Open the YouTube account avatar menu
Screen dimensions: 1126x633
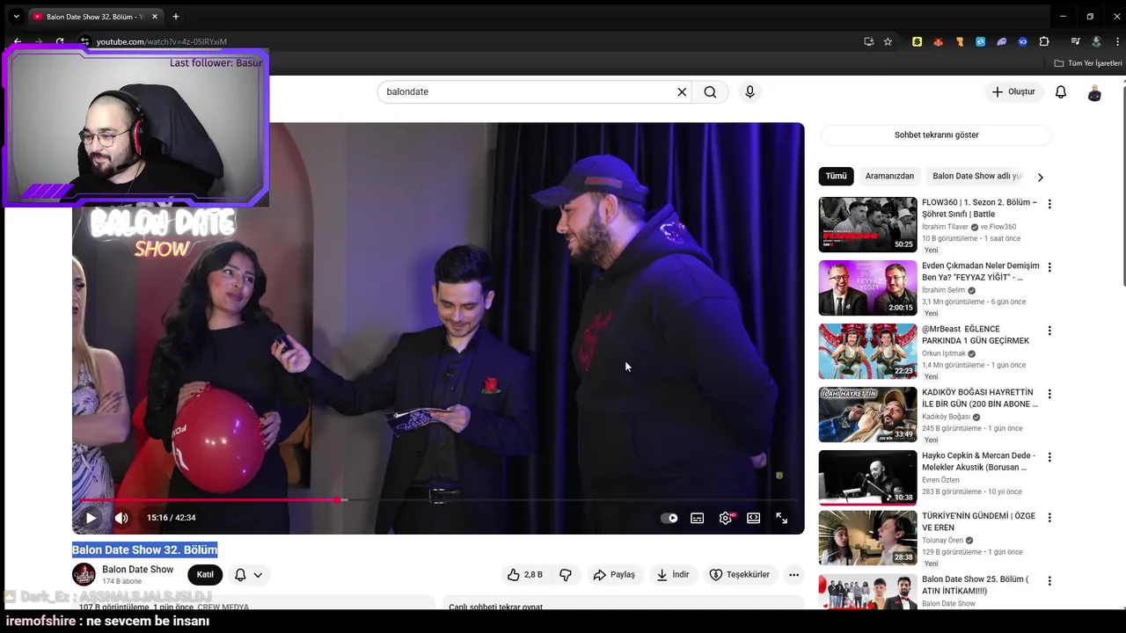tap(1094, 92)
